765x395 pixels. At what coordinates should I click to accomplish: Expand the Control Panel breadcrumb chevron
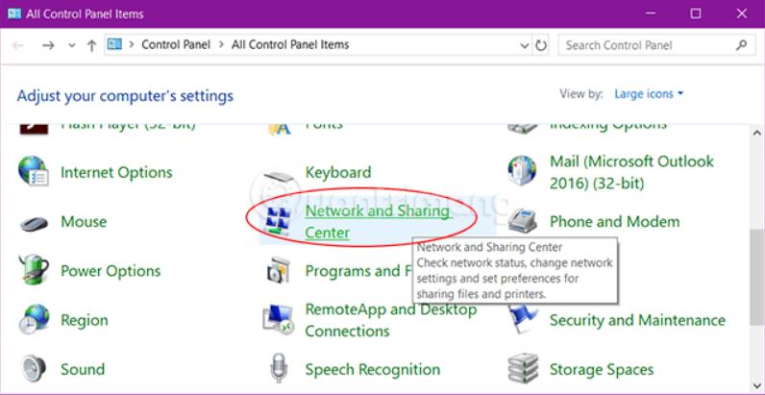point(223,45)
